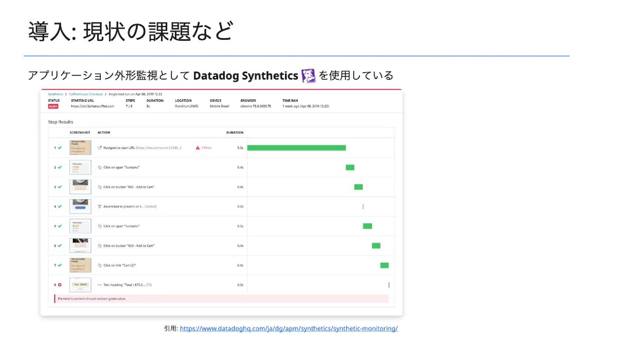Click the green checkmark on step 1
The image size is (617, 347).
coord(60,148)
